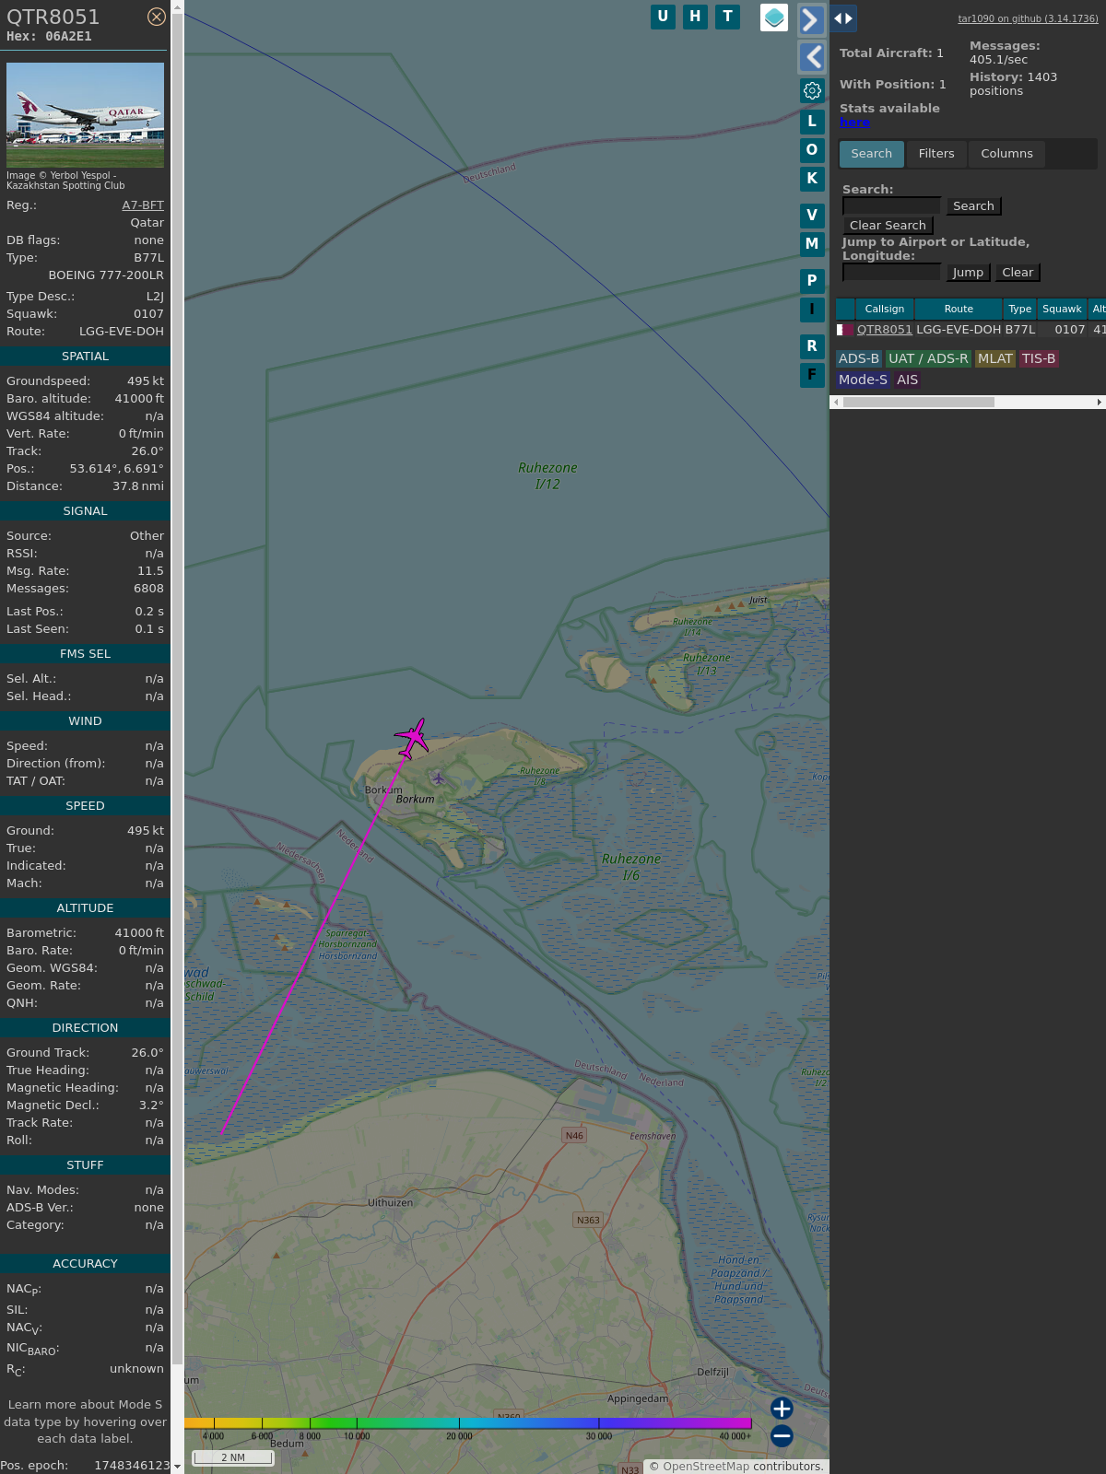Toggle the R map button

click(x=812, y=346)
